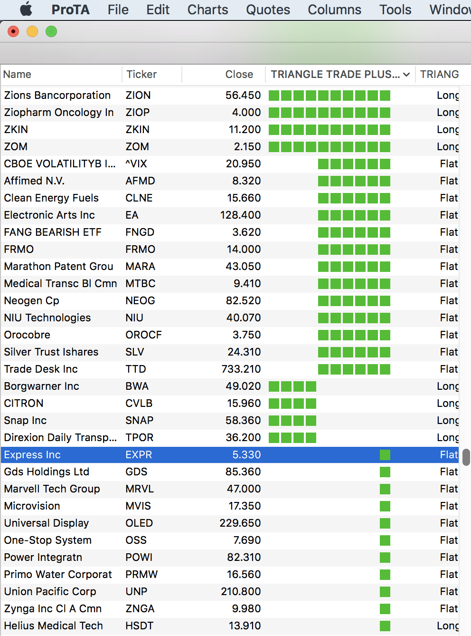Click the POWI ticker cell

(x=139, y=557)
